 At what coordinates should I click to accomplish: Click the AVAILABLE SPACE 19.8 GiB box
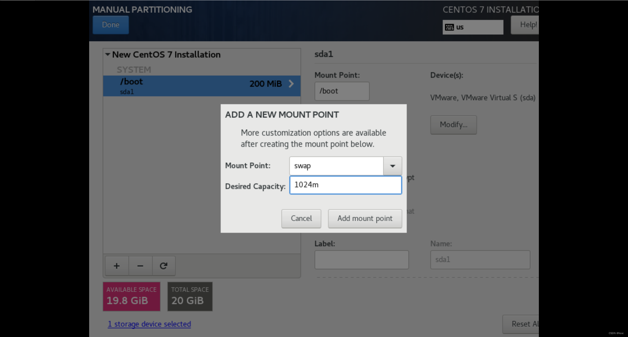pyautogui.click(x=132, y=296)
